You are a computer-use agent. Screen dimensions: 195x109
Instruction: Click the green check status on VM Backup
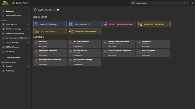[x=139, y=42]
